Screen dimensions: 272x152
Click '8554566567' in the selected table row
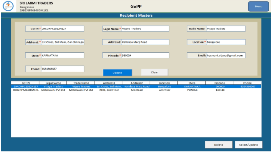click(248, 87)
